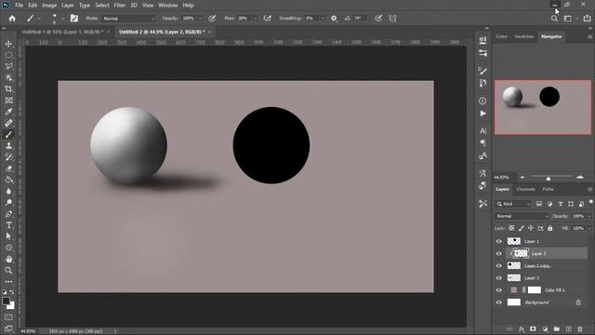
Task: Toggle airbrush-style build-up effects
Action: [268, 19]
